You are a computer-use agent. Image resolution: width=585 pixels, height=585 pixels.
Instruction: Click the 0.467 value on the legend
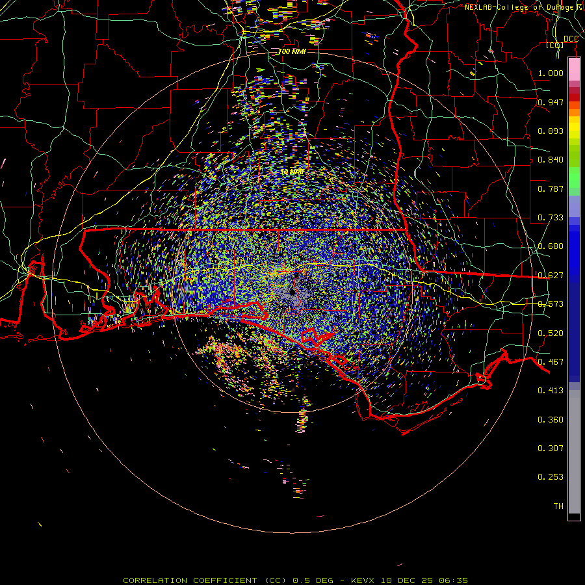coord(551,362)
